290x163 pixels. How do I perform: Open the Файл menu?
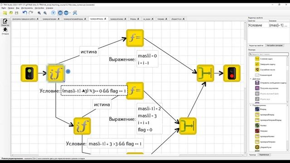point(4,8)
